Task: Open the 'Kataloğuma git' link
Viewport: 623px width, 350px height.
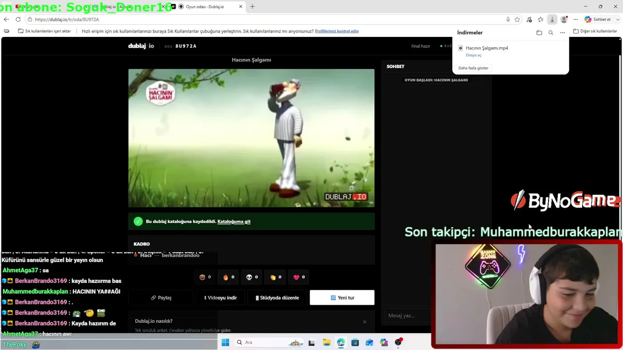Action: (x=234, y=222)
